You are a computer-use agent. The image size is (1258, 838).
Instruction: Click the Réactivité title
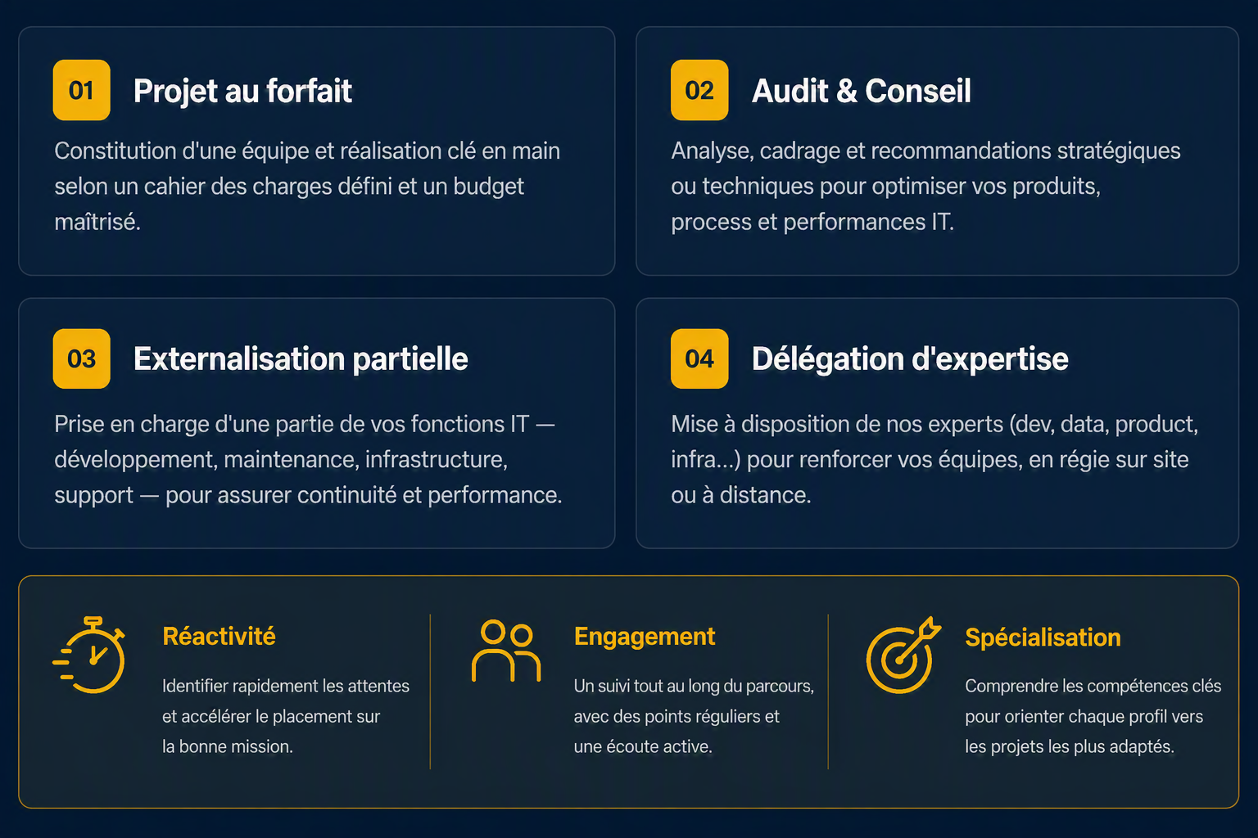coord(219,636)
